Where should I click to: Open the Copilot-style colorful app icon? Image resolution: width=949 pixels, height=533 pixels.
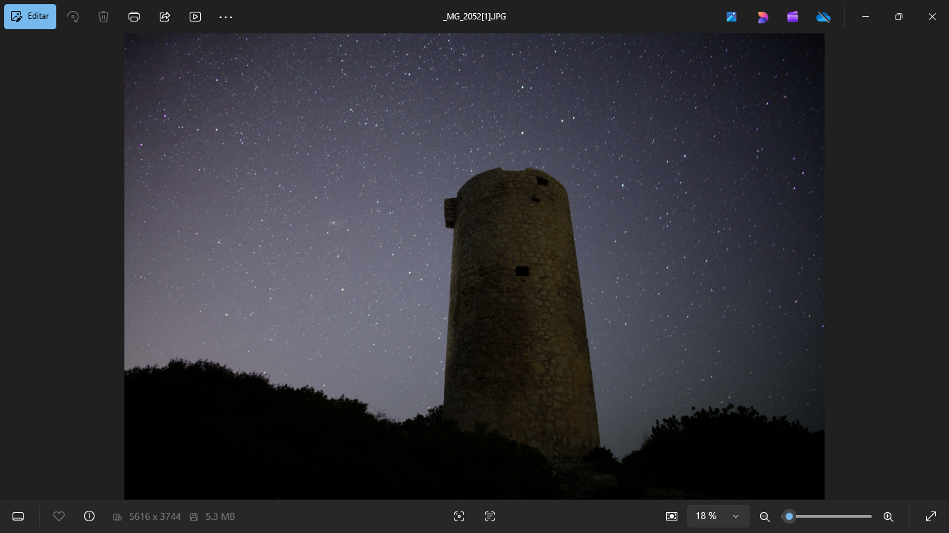tap(762, 17)
